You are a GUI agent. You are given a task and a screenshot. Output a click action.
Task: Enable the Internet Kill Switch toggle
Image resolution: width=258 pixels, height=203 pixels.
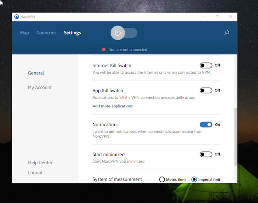(x=206, y=65)
